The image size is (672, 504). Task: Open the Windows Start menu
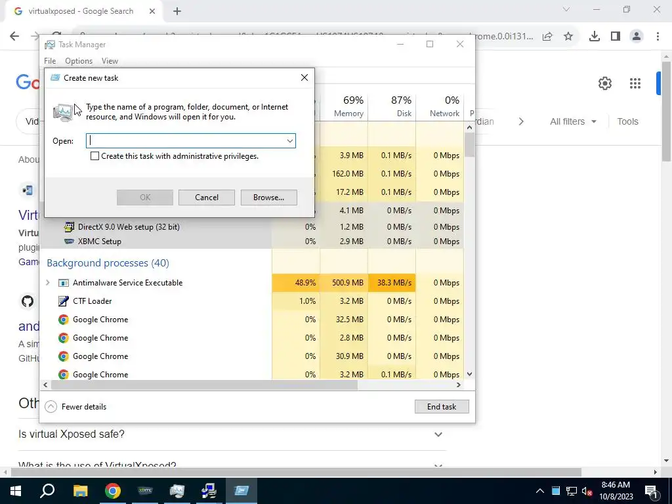coord(16,491)
